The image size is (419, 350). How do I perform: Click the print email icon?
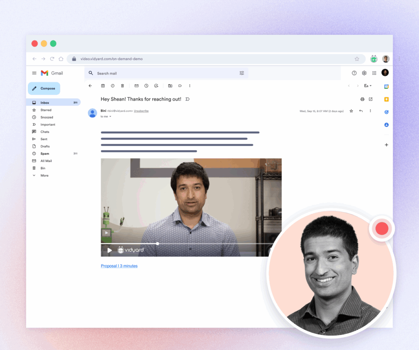362,99
